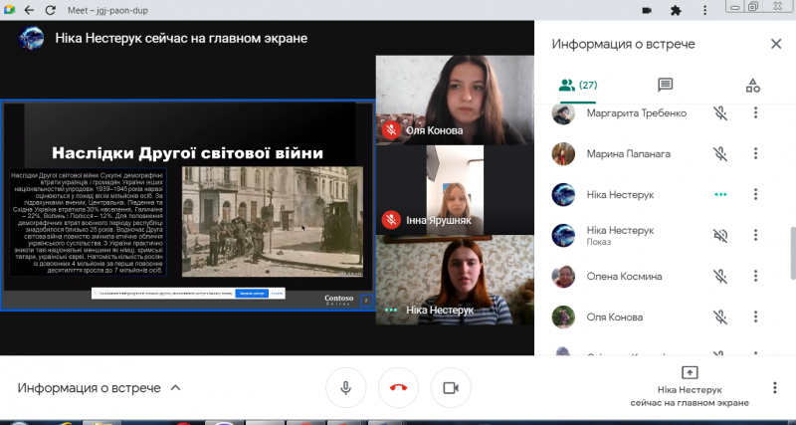
Task: Select Ніка Нестерук video tile
Action: coord(455,280)
